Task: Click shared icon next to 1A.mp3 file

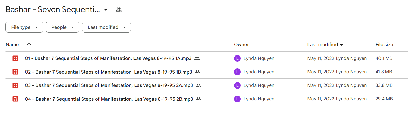Action: (197, 58)
